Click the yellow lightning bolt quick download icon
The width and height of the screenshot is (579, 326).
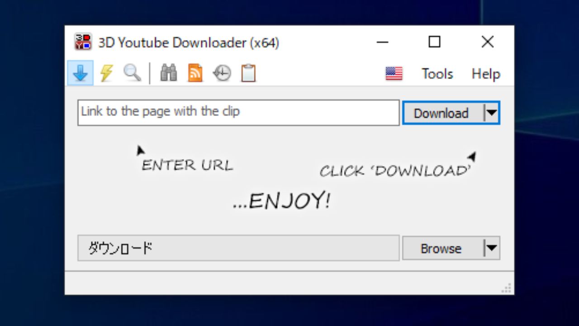pyautogui.click(x=107, y=73)
